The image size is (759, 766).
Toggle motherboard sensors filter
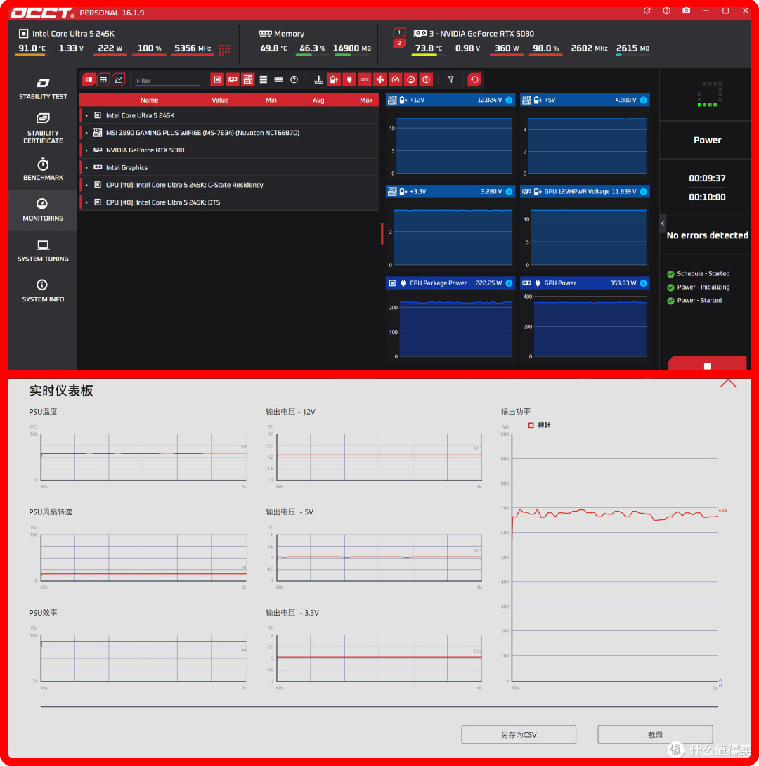click(x=247, y=79)
